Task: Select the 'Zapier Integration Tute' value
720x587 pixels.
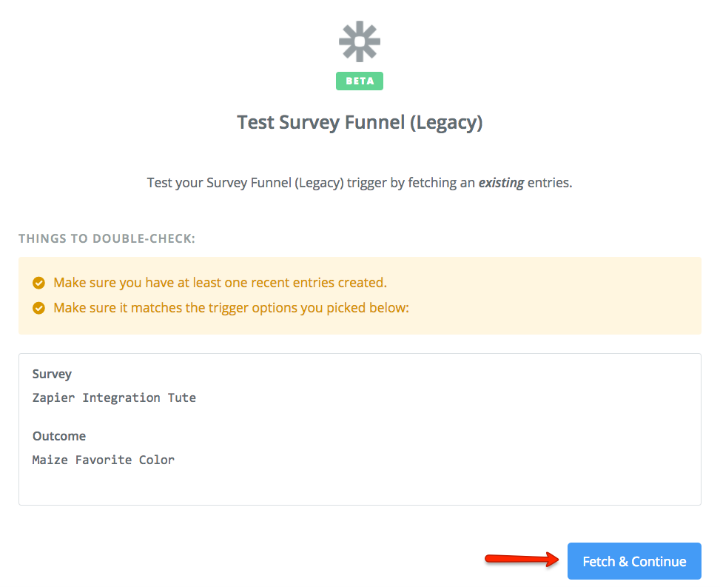Action: (x=114, y=398)
